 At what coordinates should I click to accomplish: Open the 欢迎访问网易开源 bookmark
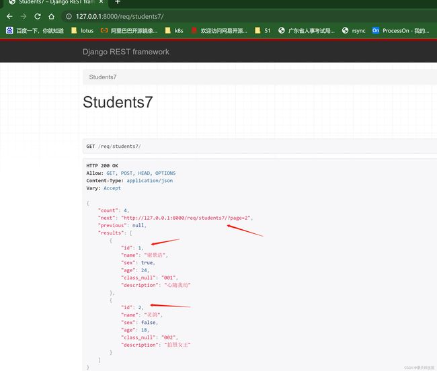click(219, 31)
